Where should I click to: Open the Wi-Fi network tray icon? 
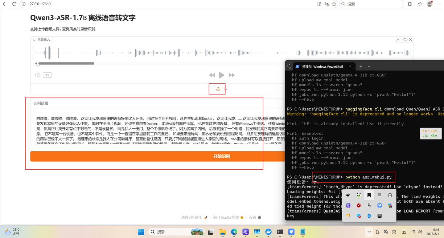(414, 232)
